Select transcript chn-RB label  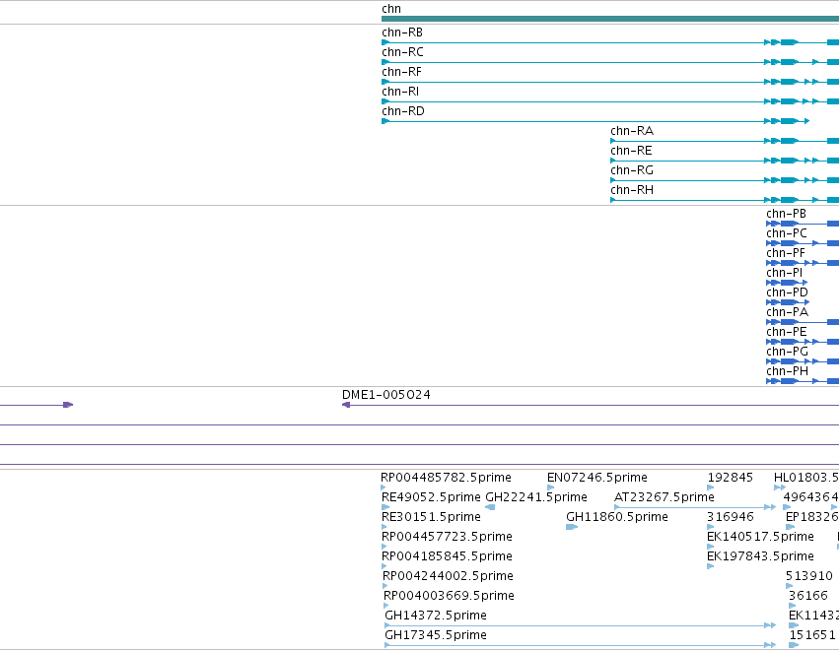pyautogui.click(x=402, y=32)
